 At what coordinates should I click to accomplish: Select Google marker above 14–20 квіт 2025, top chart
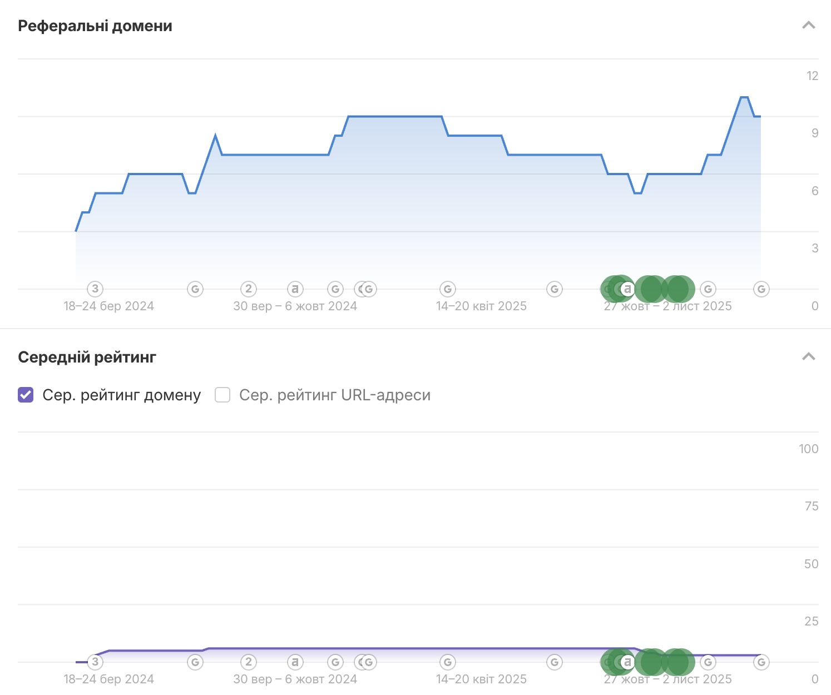coord(448,289)
